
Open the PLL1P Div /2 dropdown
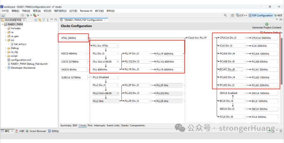click(138, 54)
